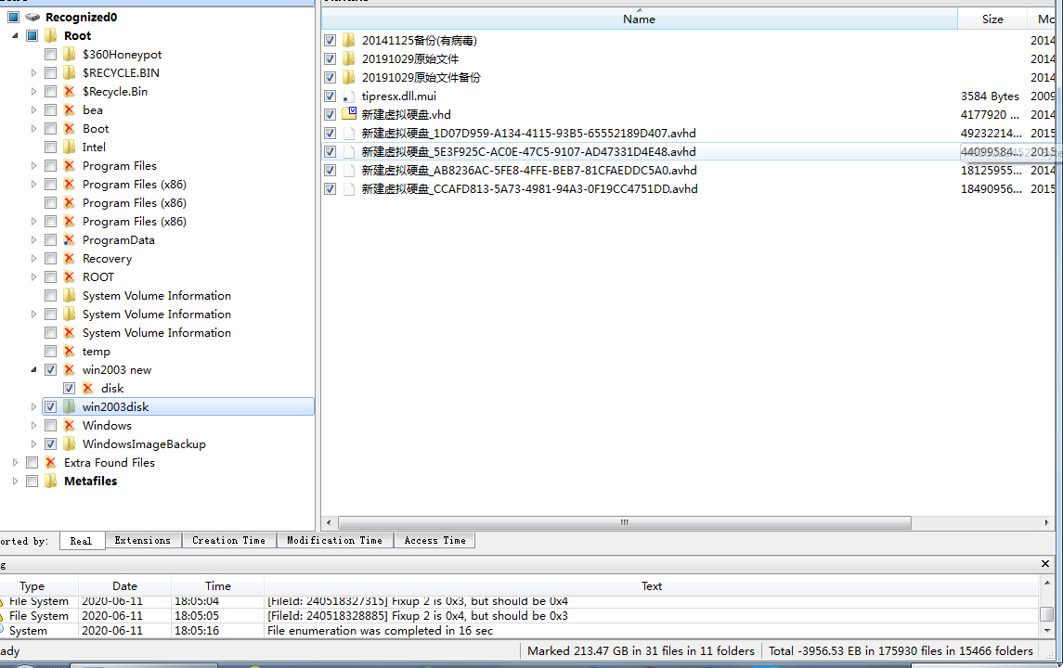Click the Root folder icon
Screen dimensions: 1063x668
tap(50, 35)
